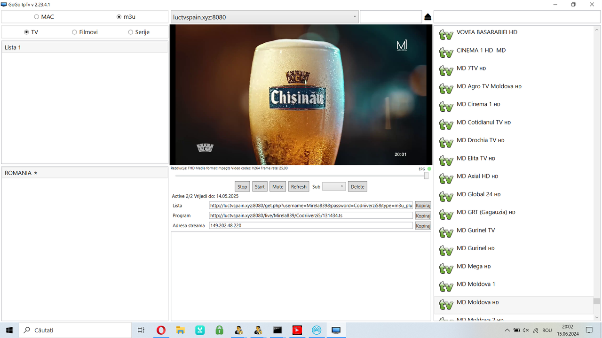
Task: Click the taskbar clock showing 20:02
Action: coord(568,330)
